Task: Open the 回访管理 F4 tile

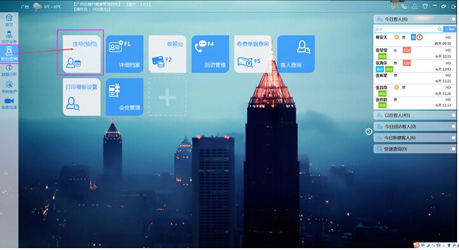Action: (x=210, y=54)
